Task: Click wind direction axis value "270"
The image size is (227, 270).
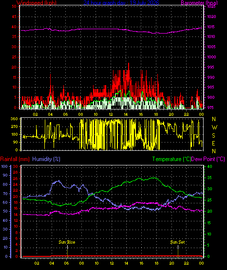Action: click(14, 127)
